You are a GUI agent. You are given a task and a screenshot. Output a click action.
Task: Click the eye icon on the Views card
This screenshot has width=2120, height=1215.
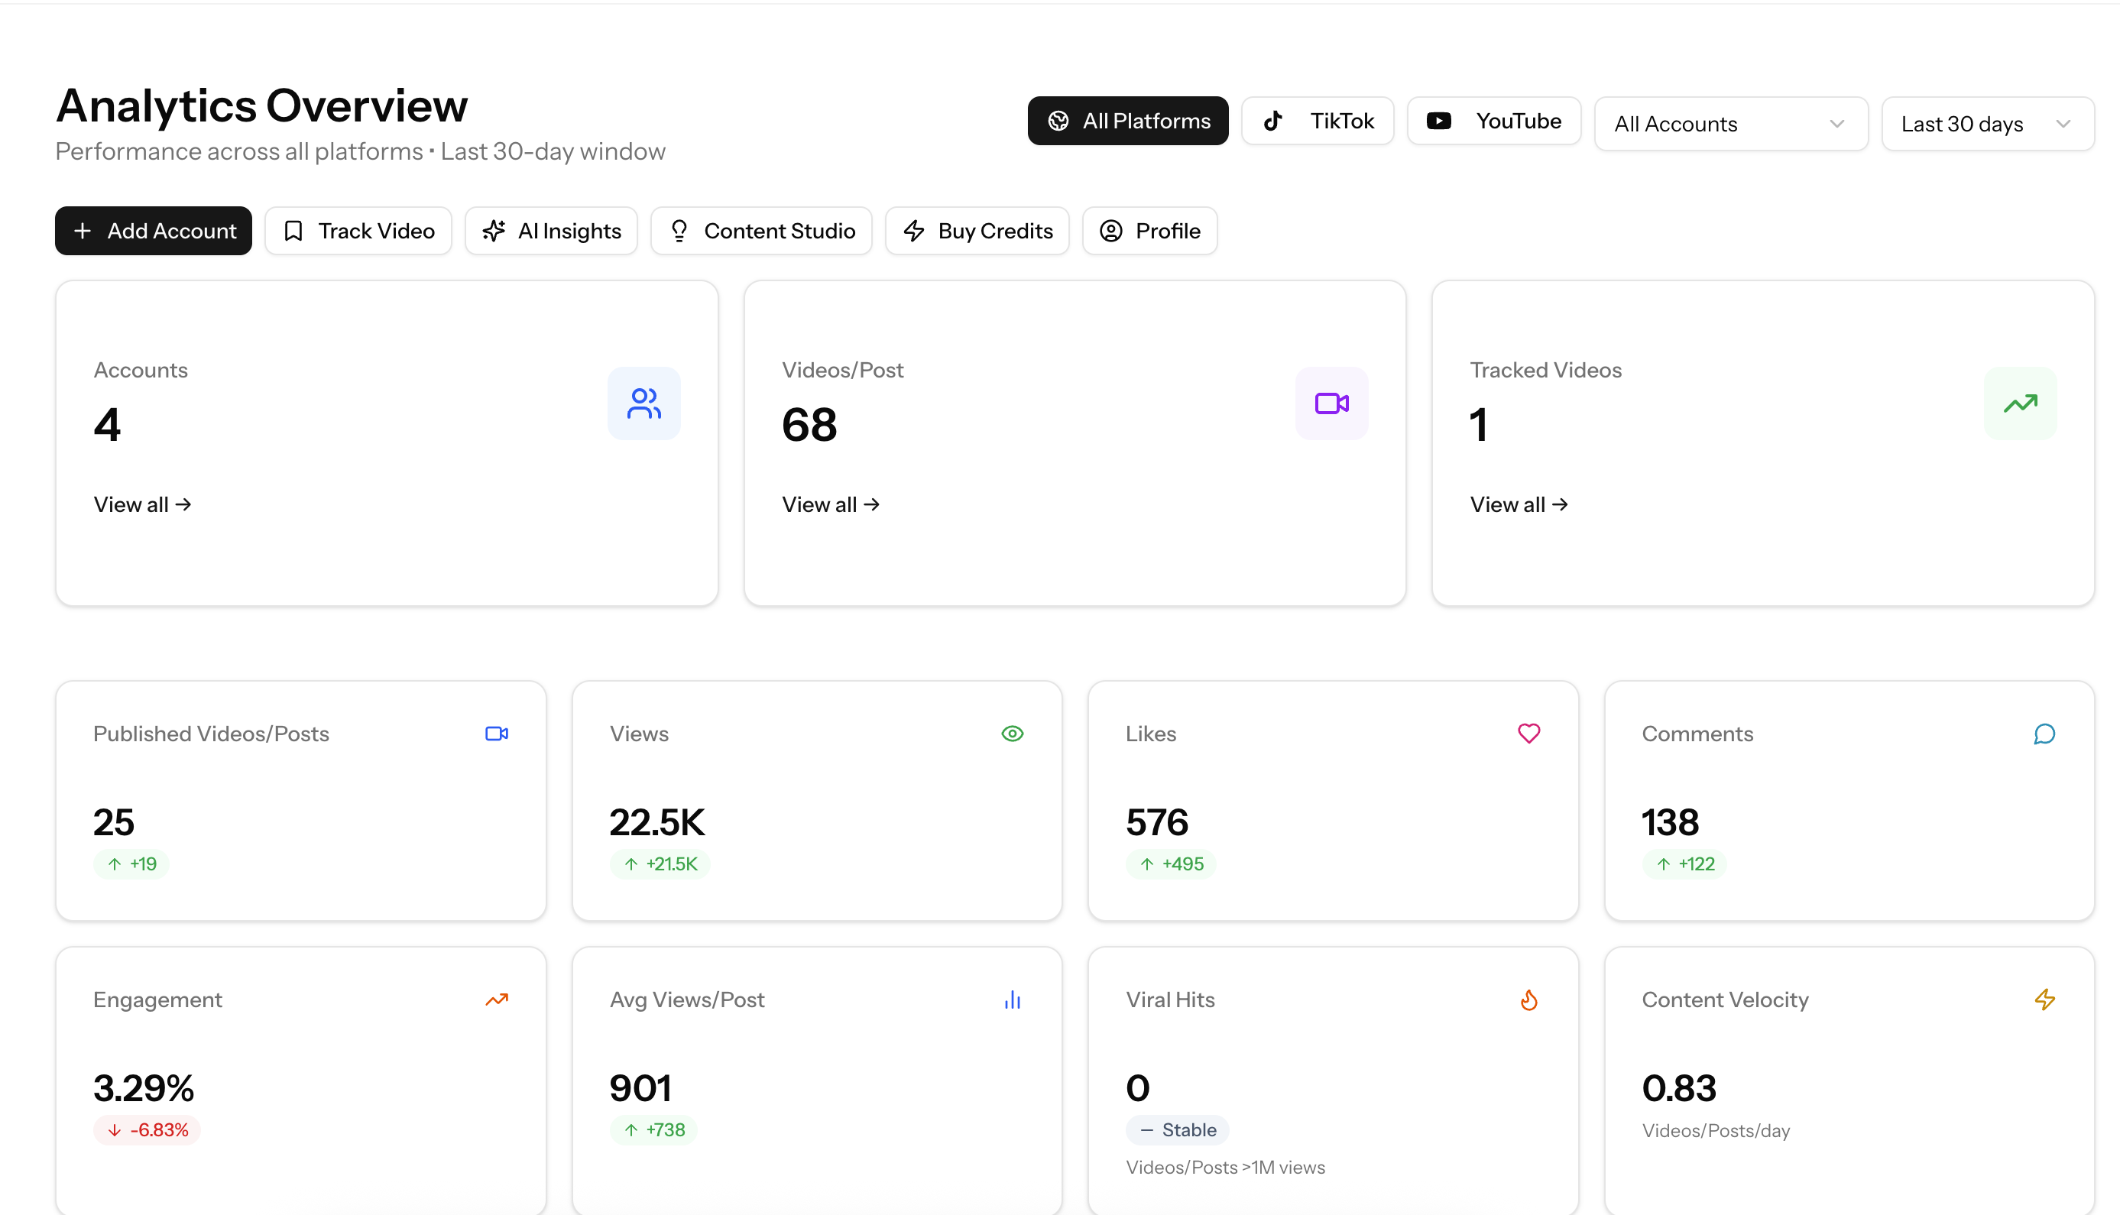[x=1012, y=734]
